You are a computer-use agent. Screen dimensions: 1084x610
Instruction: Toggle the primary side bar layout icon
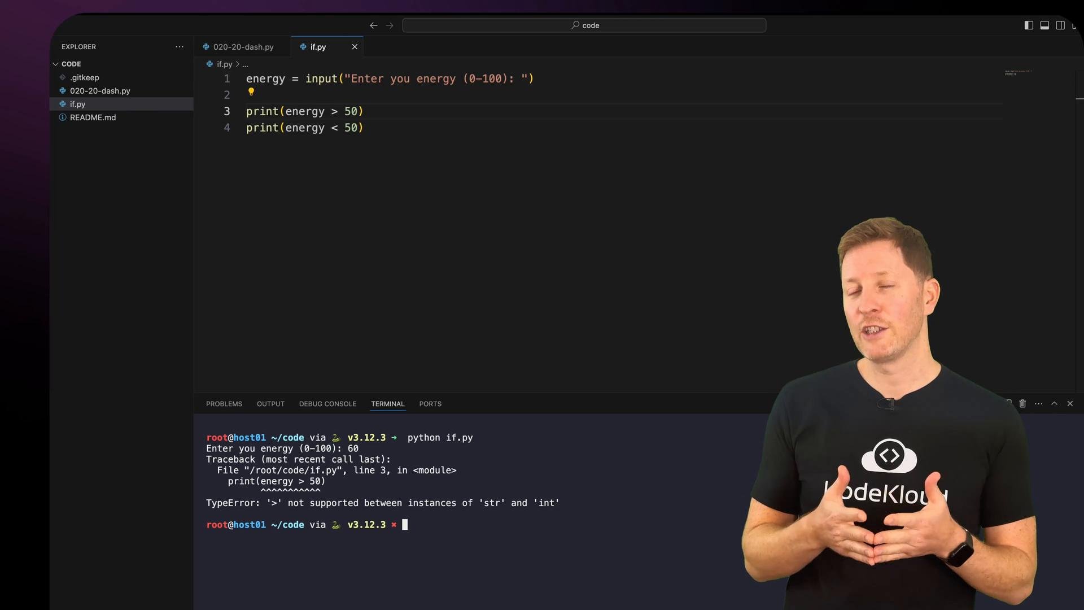pos(1029,25)
